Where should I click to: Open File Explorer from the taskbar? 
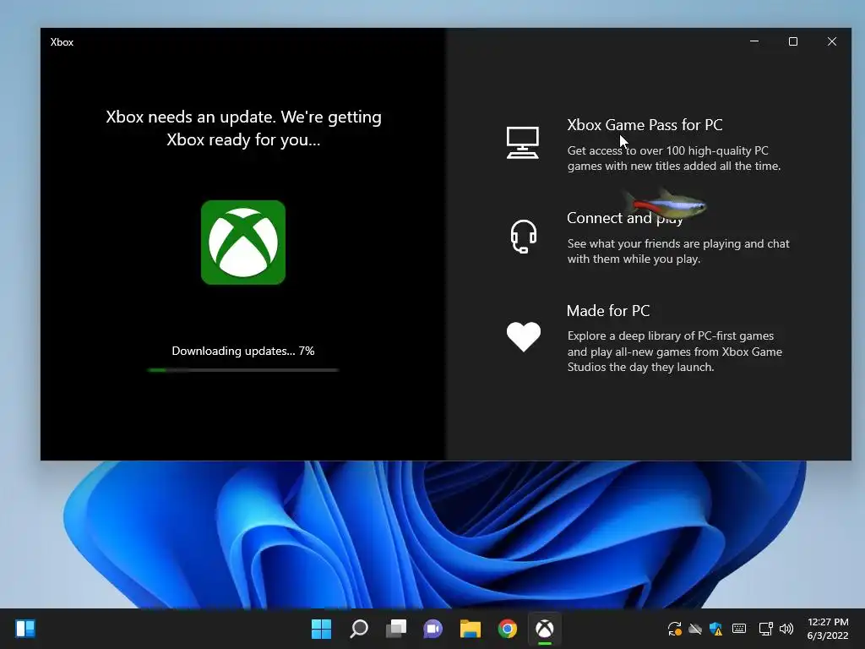click(470, 629)
